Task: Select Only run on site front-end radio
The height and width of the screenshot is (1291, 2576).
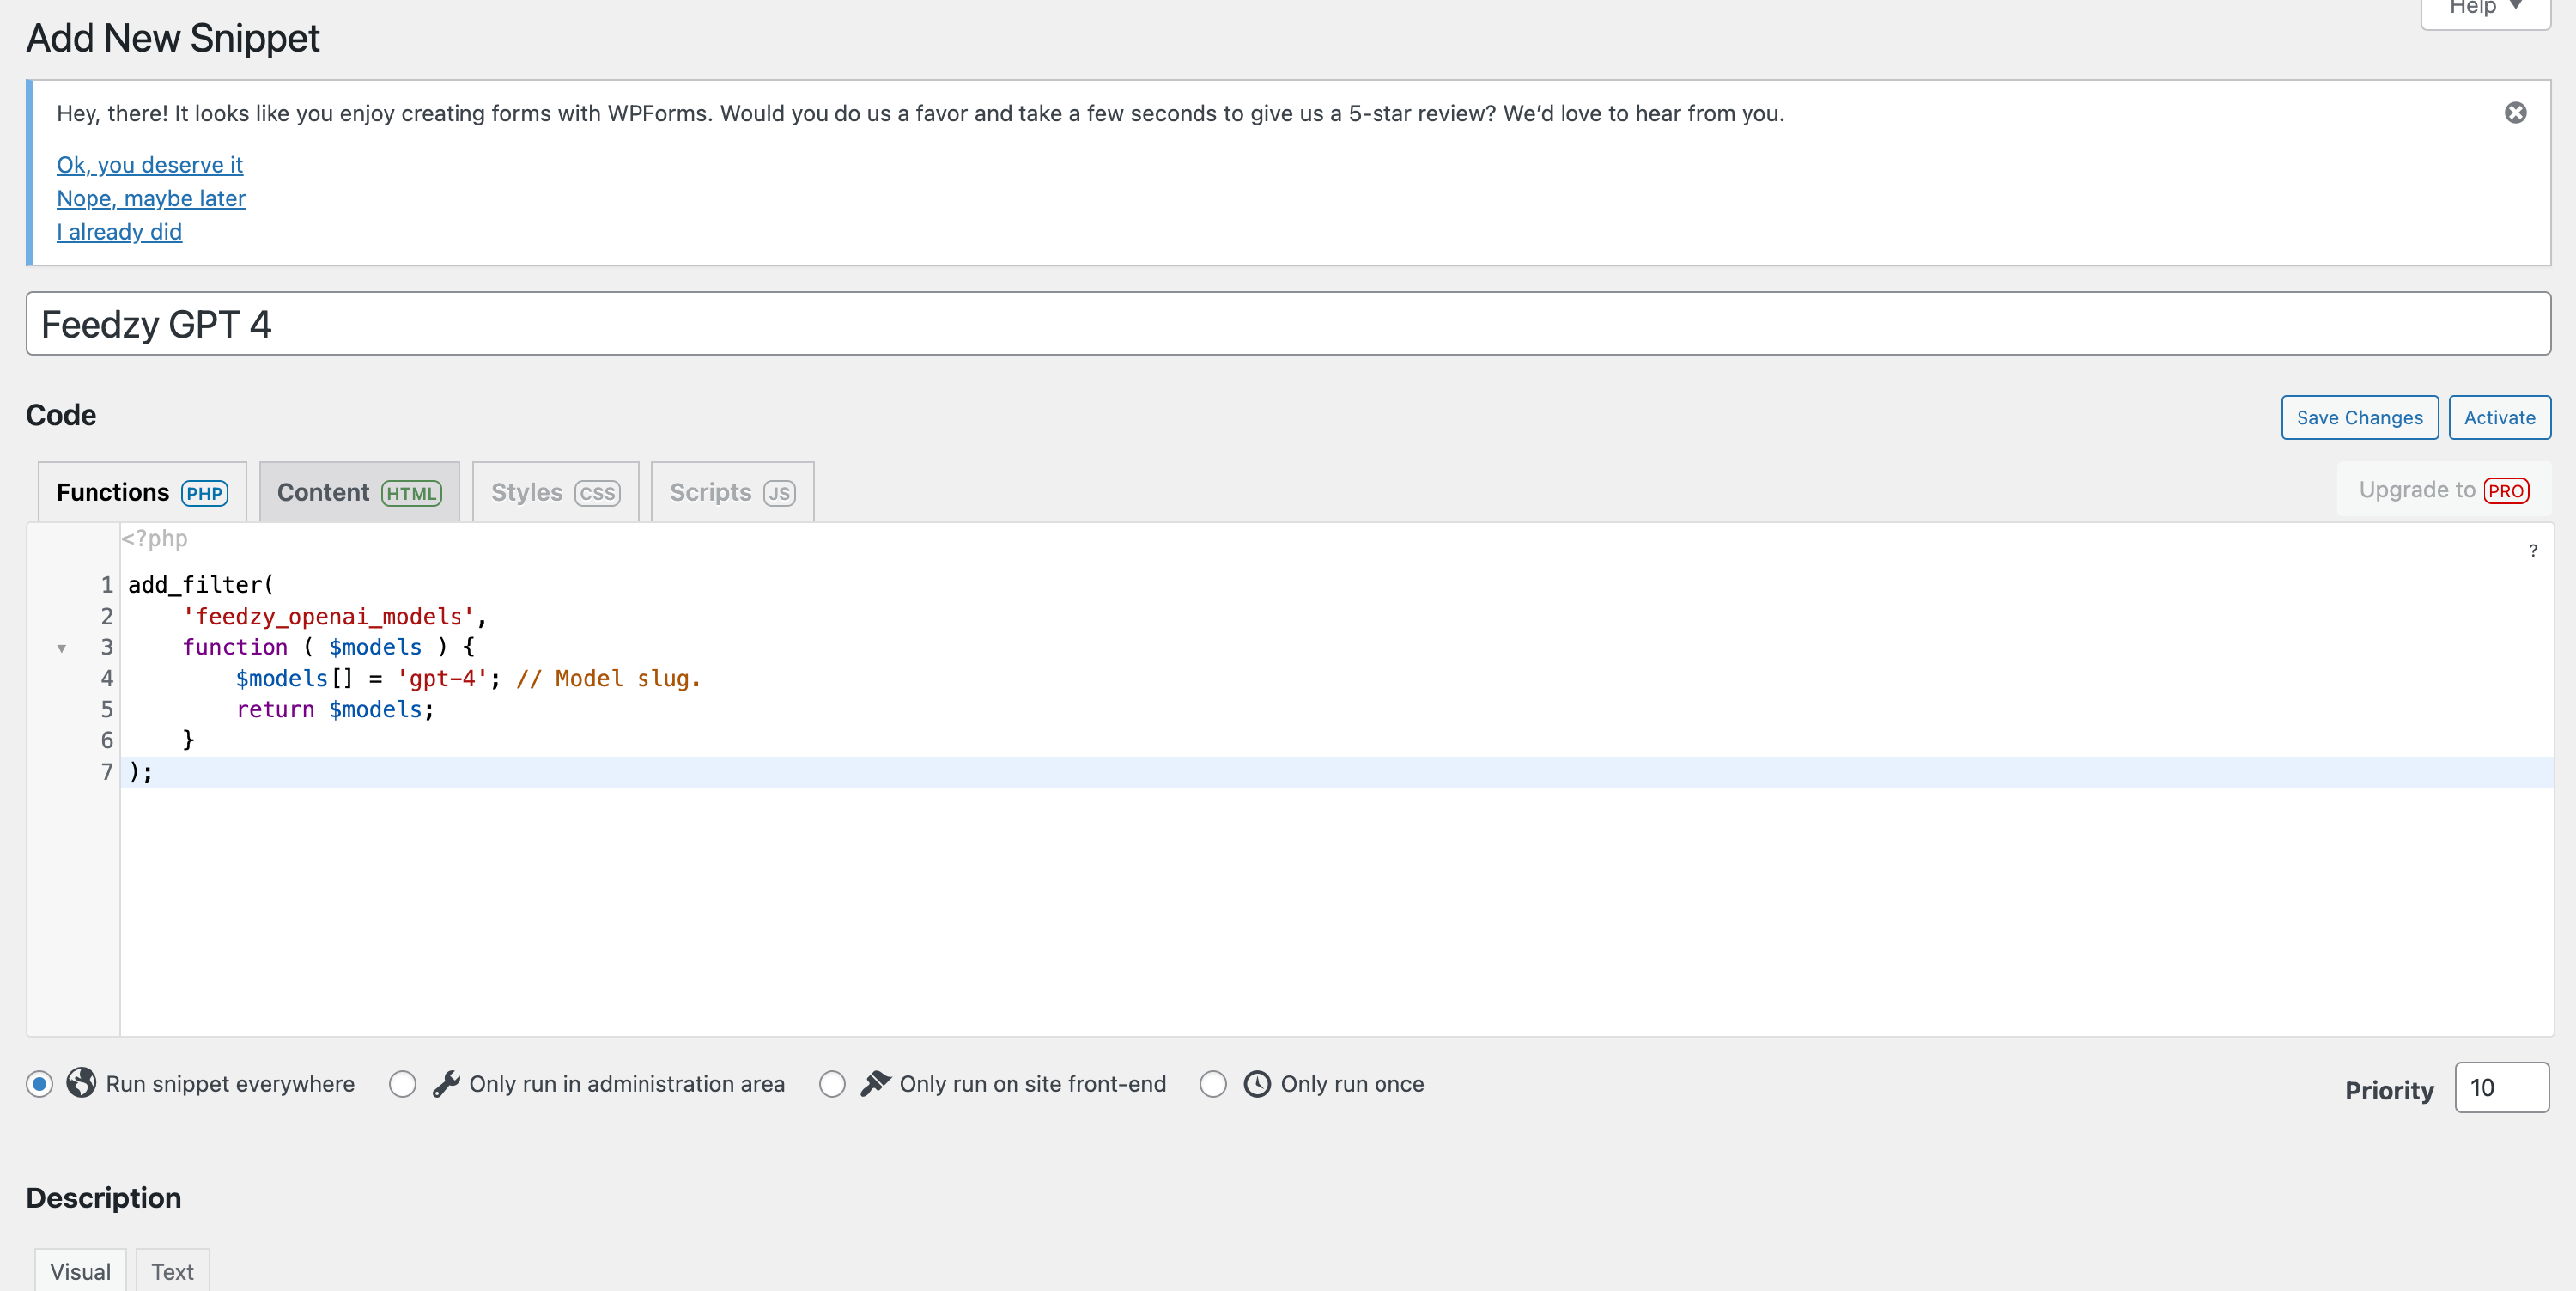Action: point(832,1084)
